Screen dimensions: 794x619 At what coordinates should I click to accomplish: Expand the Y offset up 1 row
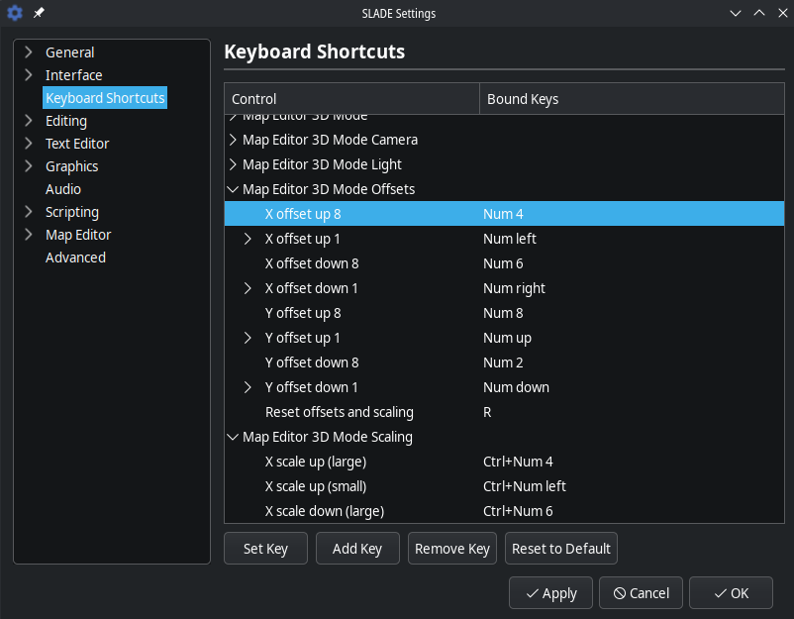(248, 338)
